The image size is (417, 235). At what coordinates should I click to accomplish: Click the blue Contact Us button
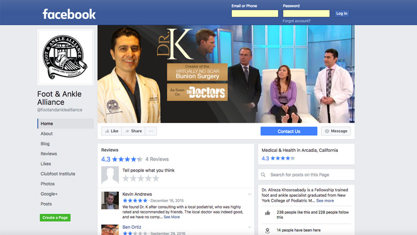(x=289, y=131)
